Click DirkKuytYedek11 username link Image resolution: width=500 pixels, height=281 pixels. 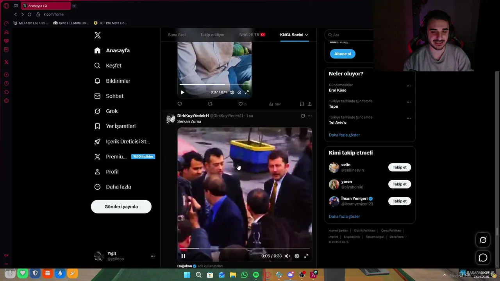[193, 116]
